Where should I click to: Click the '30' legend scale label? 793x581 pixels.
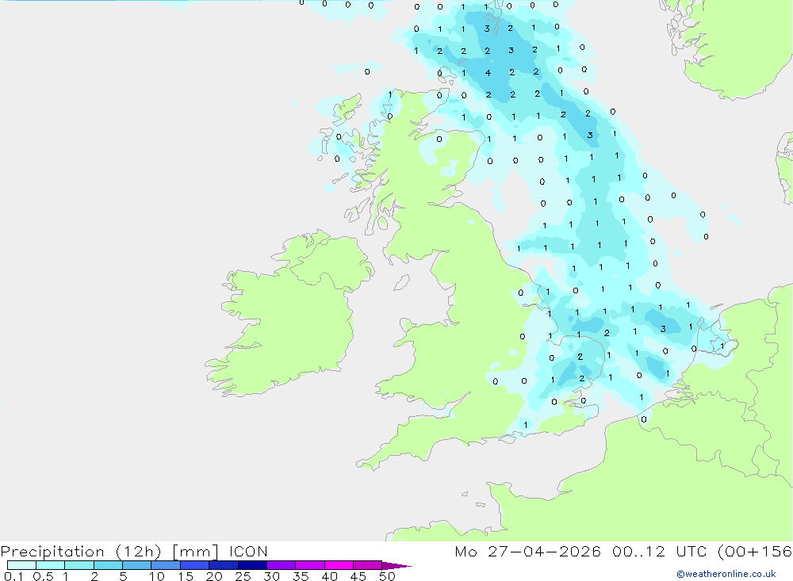(271, 576)
